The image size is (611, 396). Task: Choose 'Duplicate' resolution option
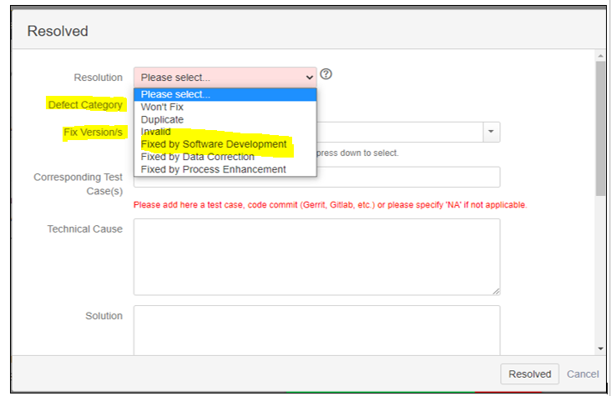tap(225, 119)
